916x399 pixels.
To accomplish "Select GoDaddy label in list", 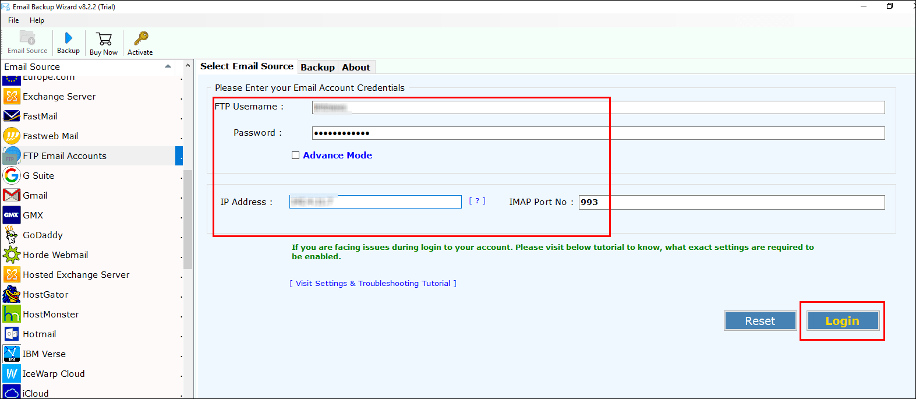I will pos(43,235).
